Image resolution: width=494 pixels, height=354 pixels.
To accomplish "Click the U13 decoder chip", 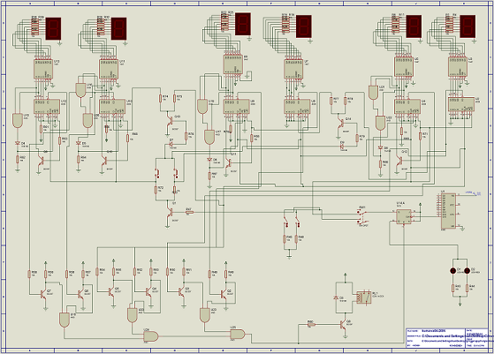I will 42,69.
